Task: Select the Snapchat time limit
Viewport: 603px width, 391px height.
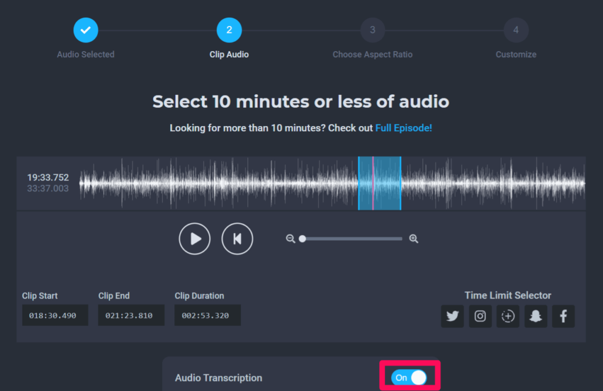Action: click(536, 316)
